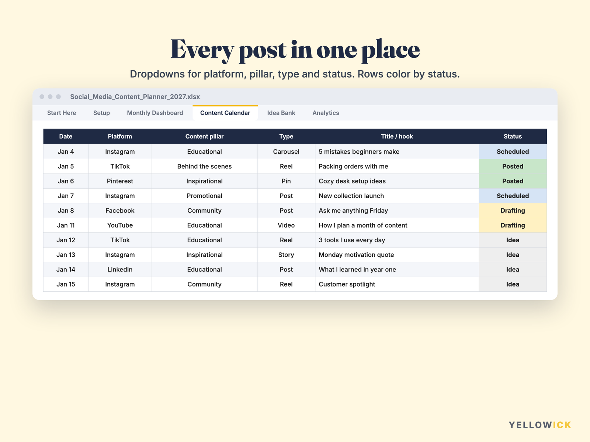590x442 pixels.
Task: Click the 'Ask me anything Friday' title
Action: [x=353, y=211]
